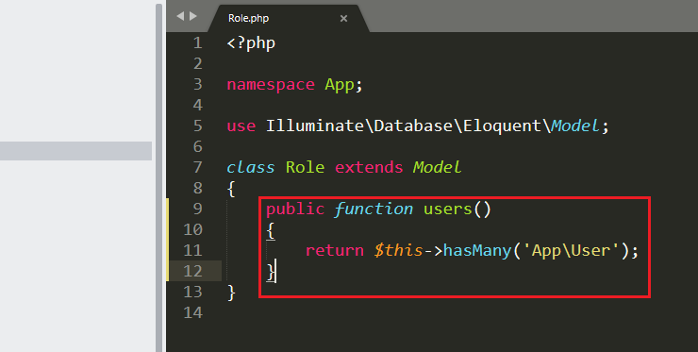Viewport: 698px width, 352px height.
Task: Click the 'hasMany' method call
Action: (476, 250)
